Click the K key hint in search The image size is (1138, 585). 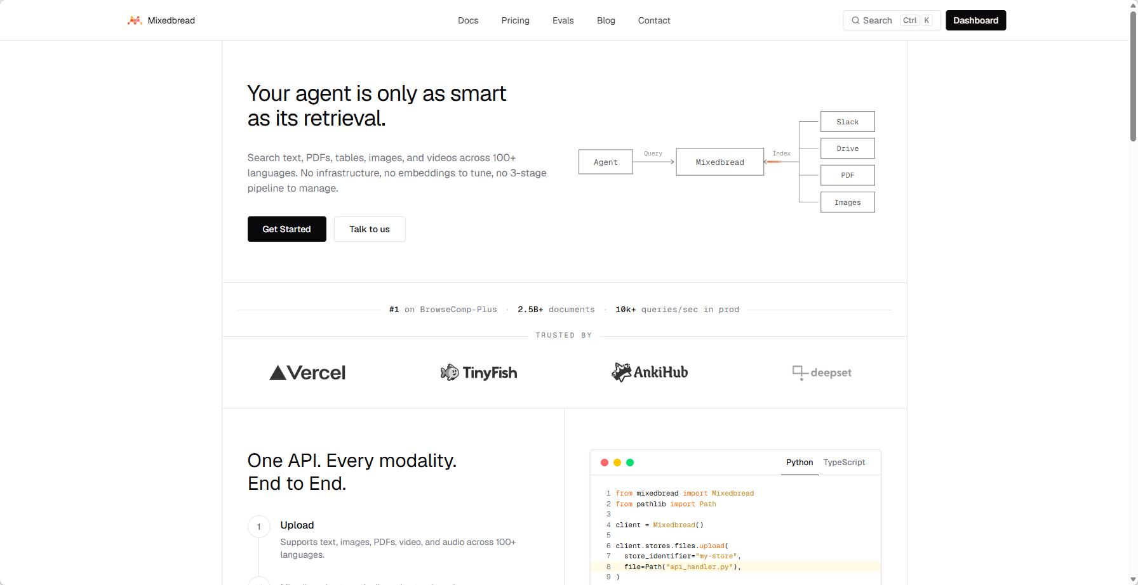927,20
